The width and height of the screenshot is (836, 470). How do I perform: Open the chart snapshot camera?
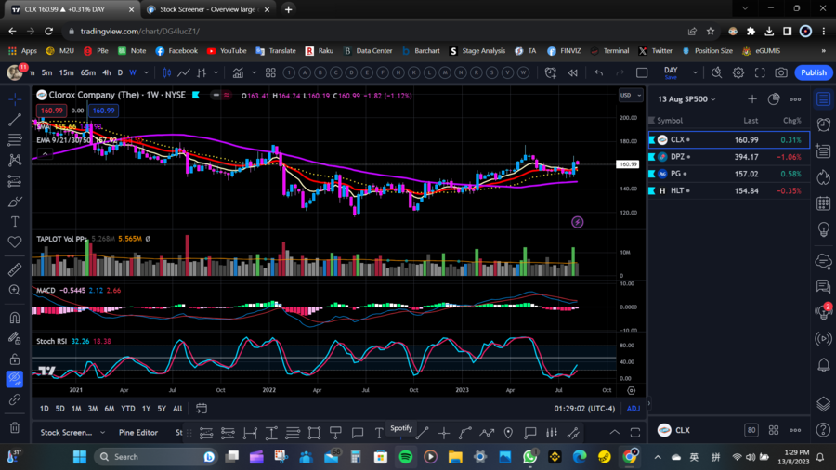[x=781, y=72]
